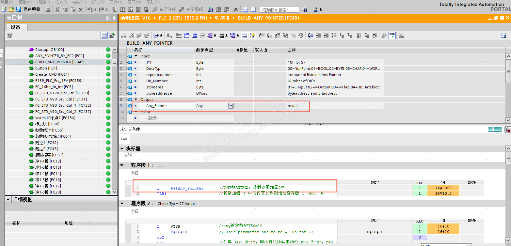Click the 数据类型 column header

click(214, 50)
